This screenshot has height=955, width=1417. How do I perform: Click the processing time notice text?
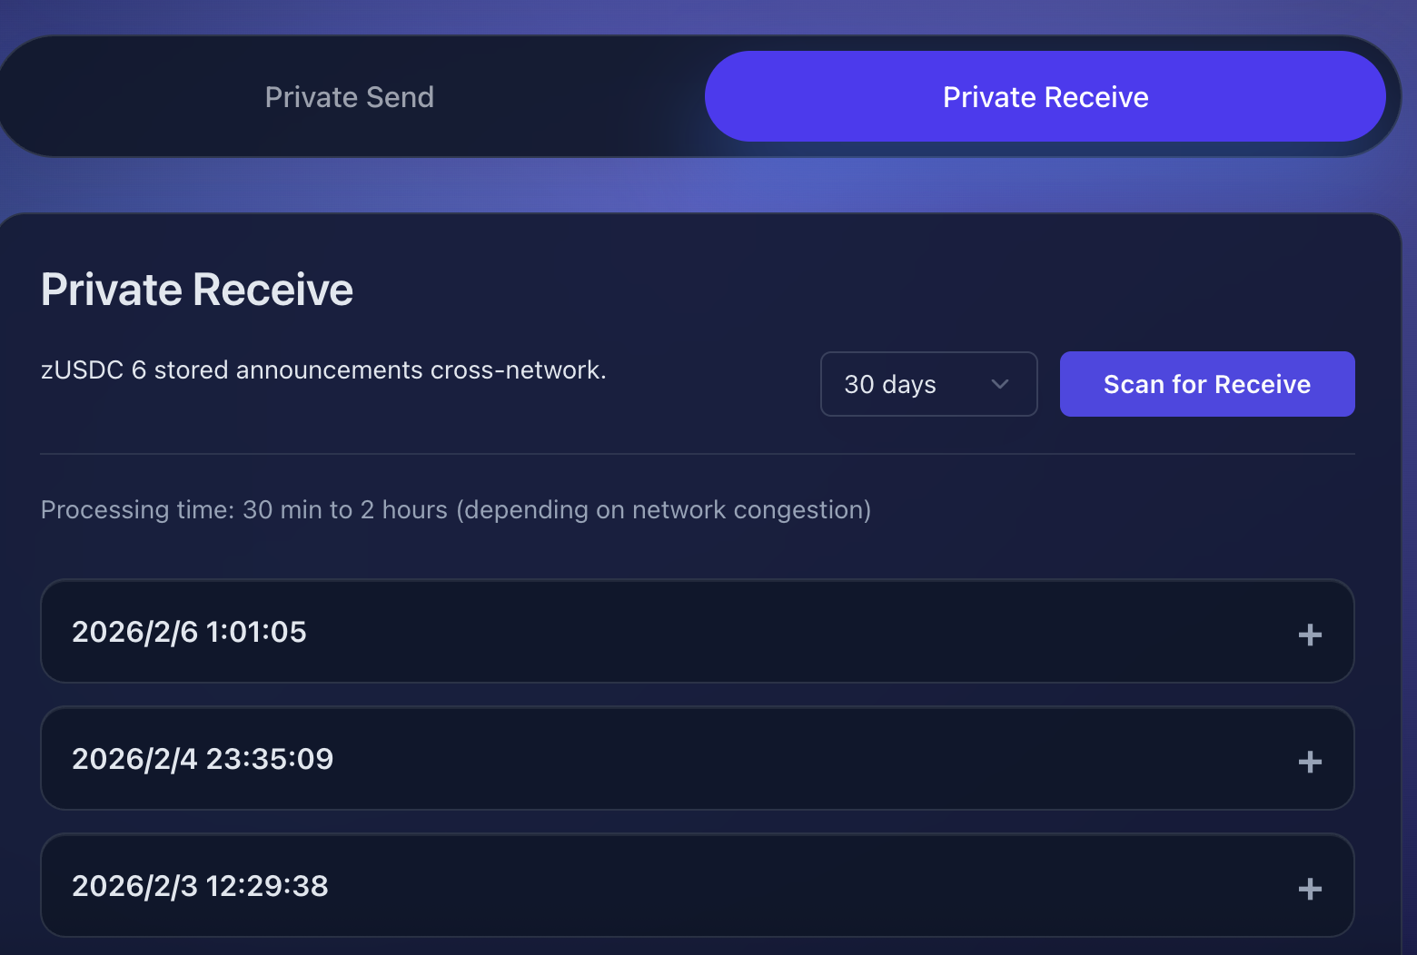click(454, 509)
